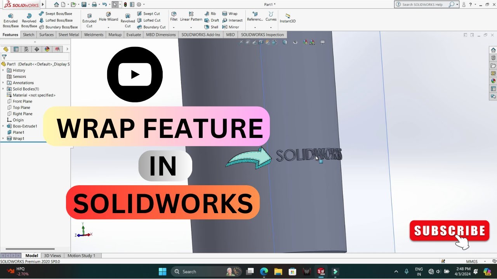Open the 3D Views tab
The width and height of the screenshot is (497, 279).
coord(52,256)
